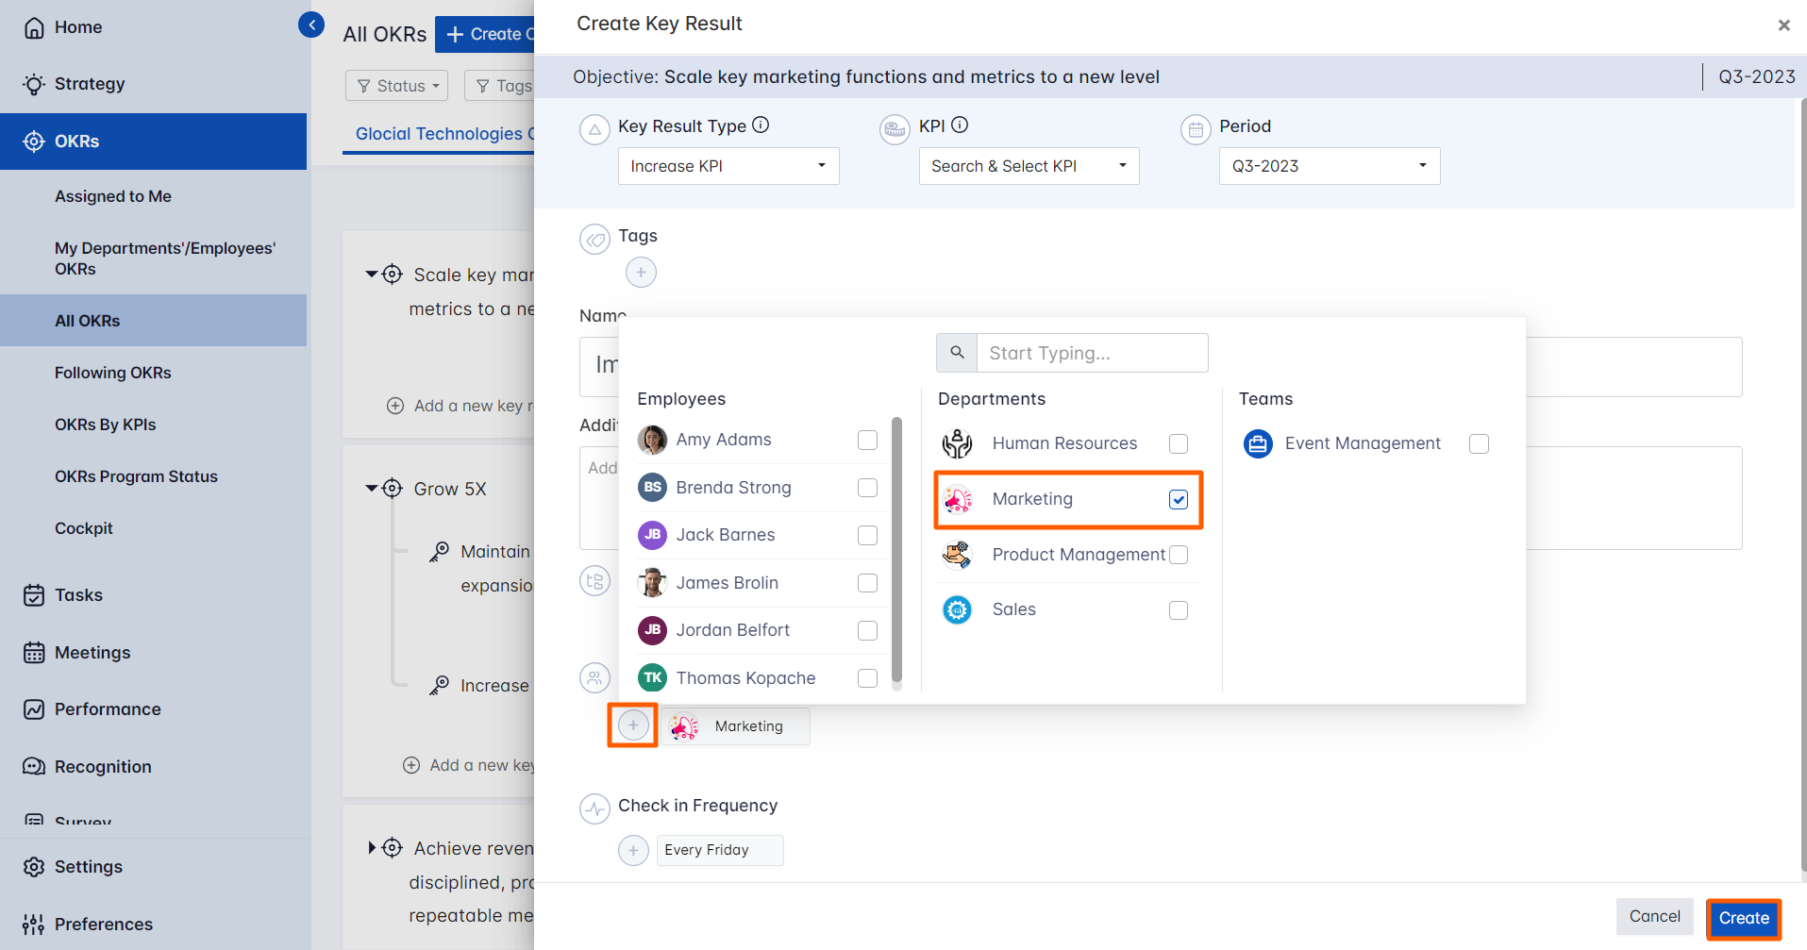Go to Cockpit in the sidebar
This screenshot has height=950, width=1807.
pyautogui.click(x=84, y=528)
